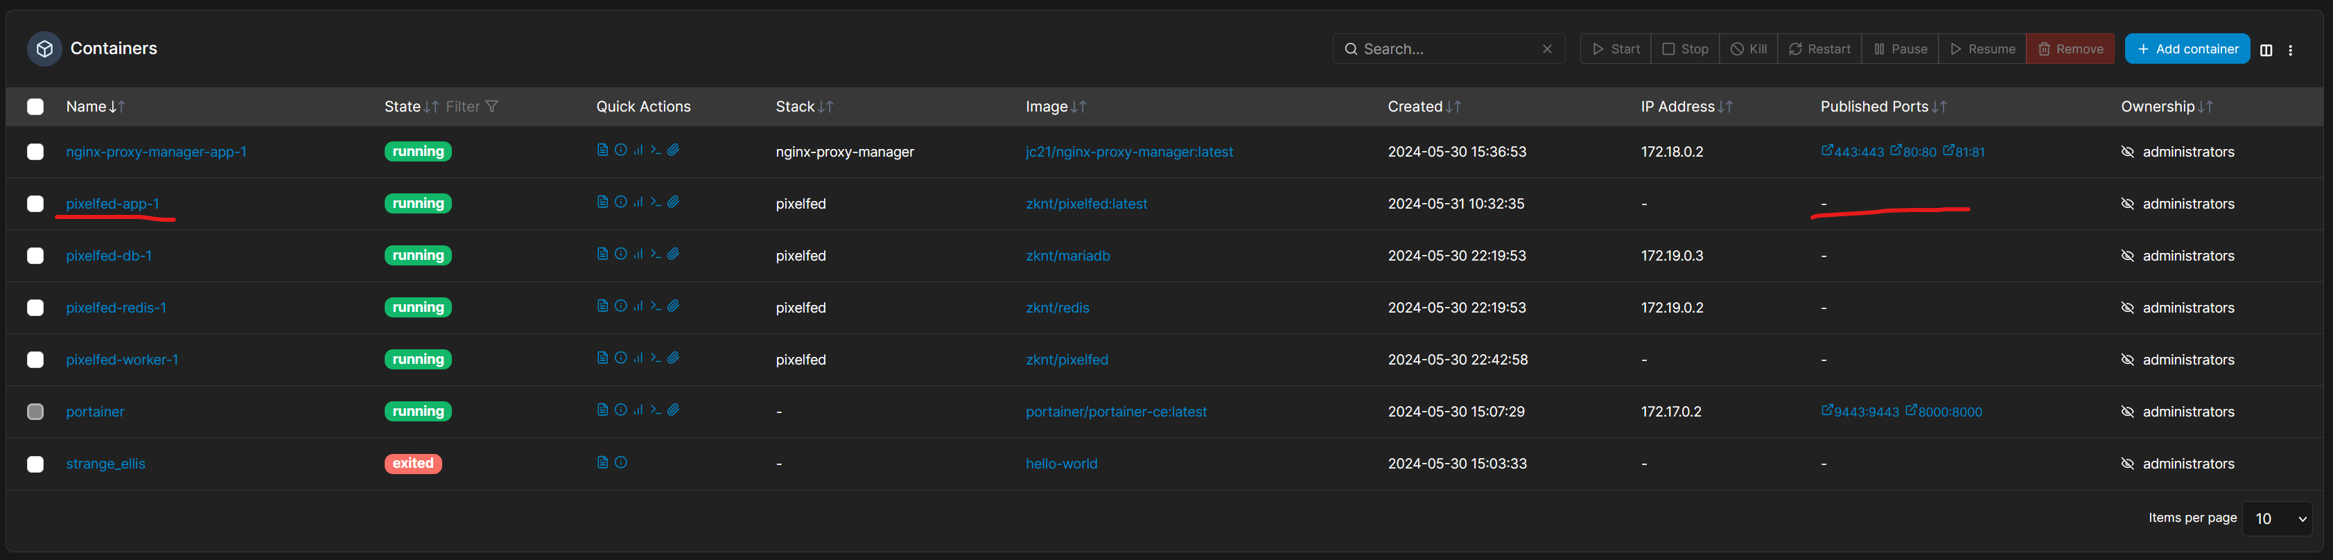
Task: Sort the table by Created column
Action: click(1424, 107)
